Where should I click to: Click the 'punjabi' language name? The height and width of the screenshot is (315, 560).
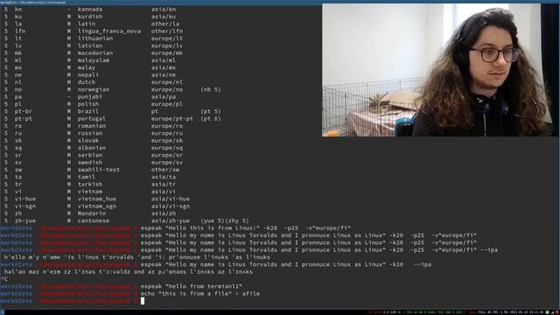click(x=90, y=97)
